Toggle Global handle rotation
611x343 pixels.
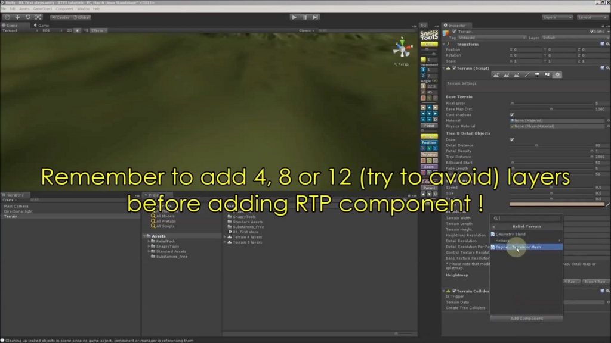point(81,17)
